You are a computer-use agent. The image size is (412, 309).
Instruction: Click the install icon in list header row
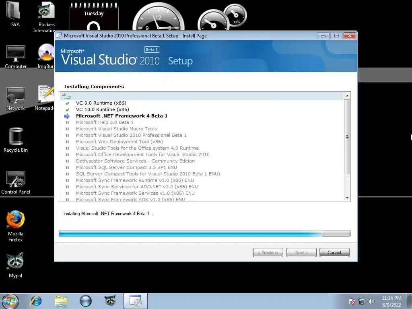point(66,96)
